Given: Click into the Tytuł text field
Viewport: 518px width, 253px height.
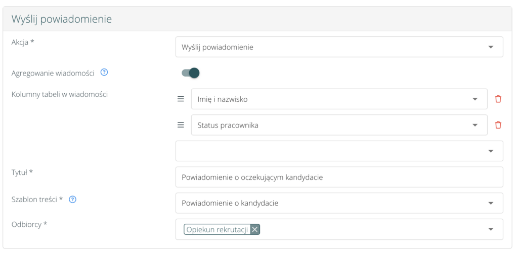Looking at the screenshot, I should [339, 177].
